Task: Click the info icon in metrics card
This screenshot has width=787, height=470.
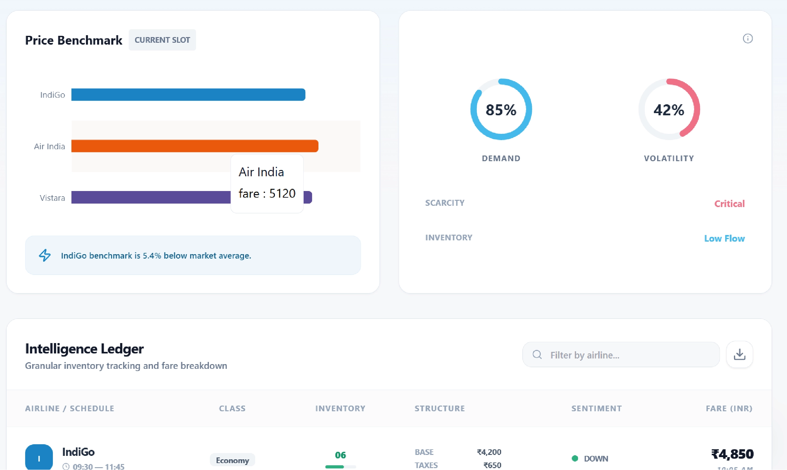Action: [747, 39]
